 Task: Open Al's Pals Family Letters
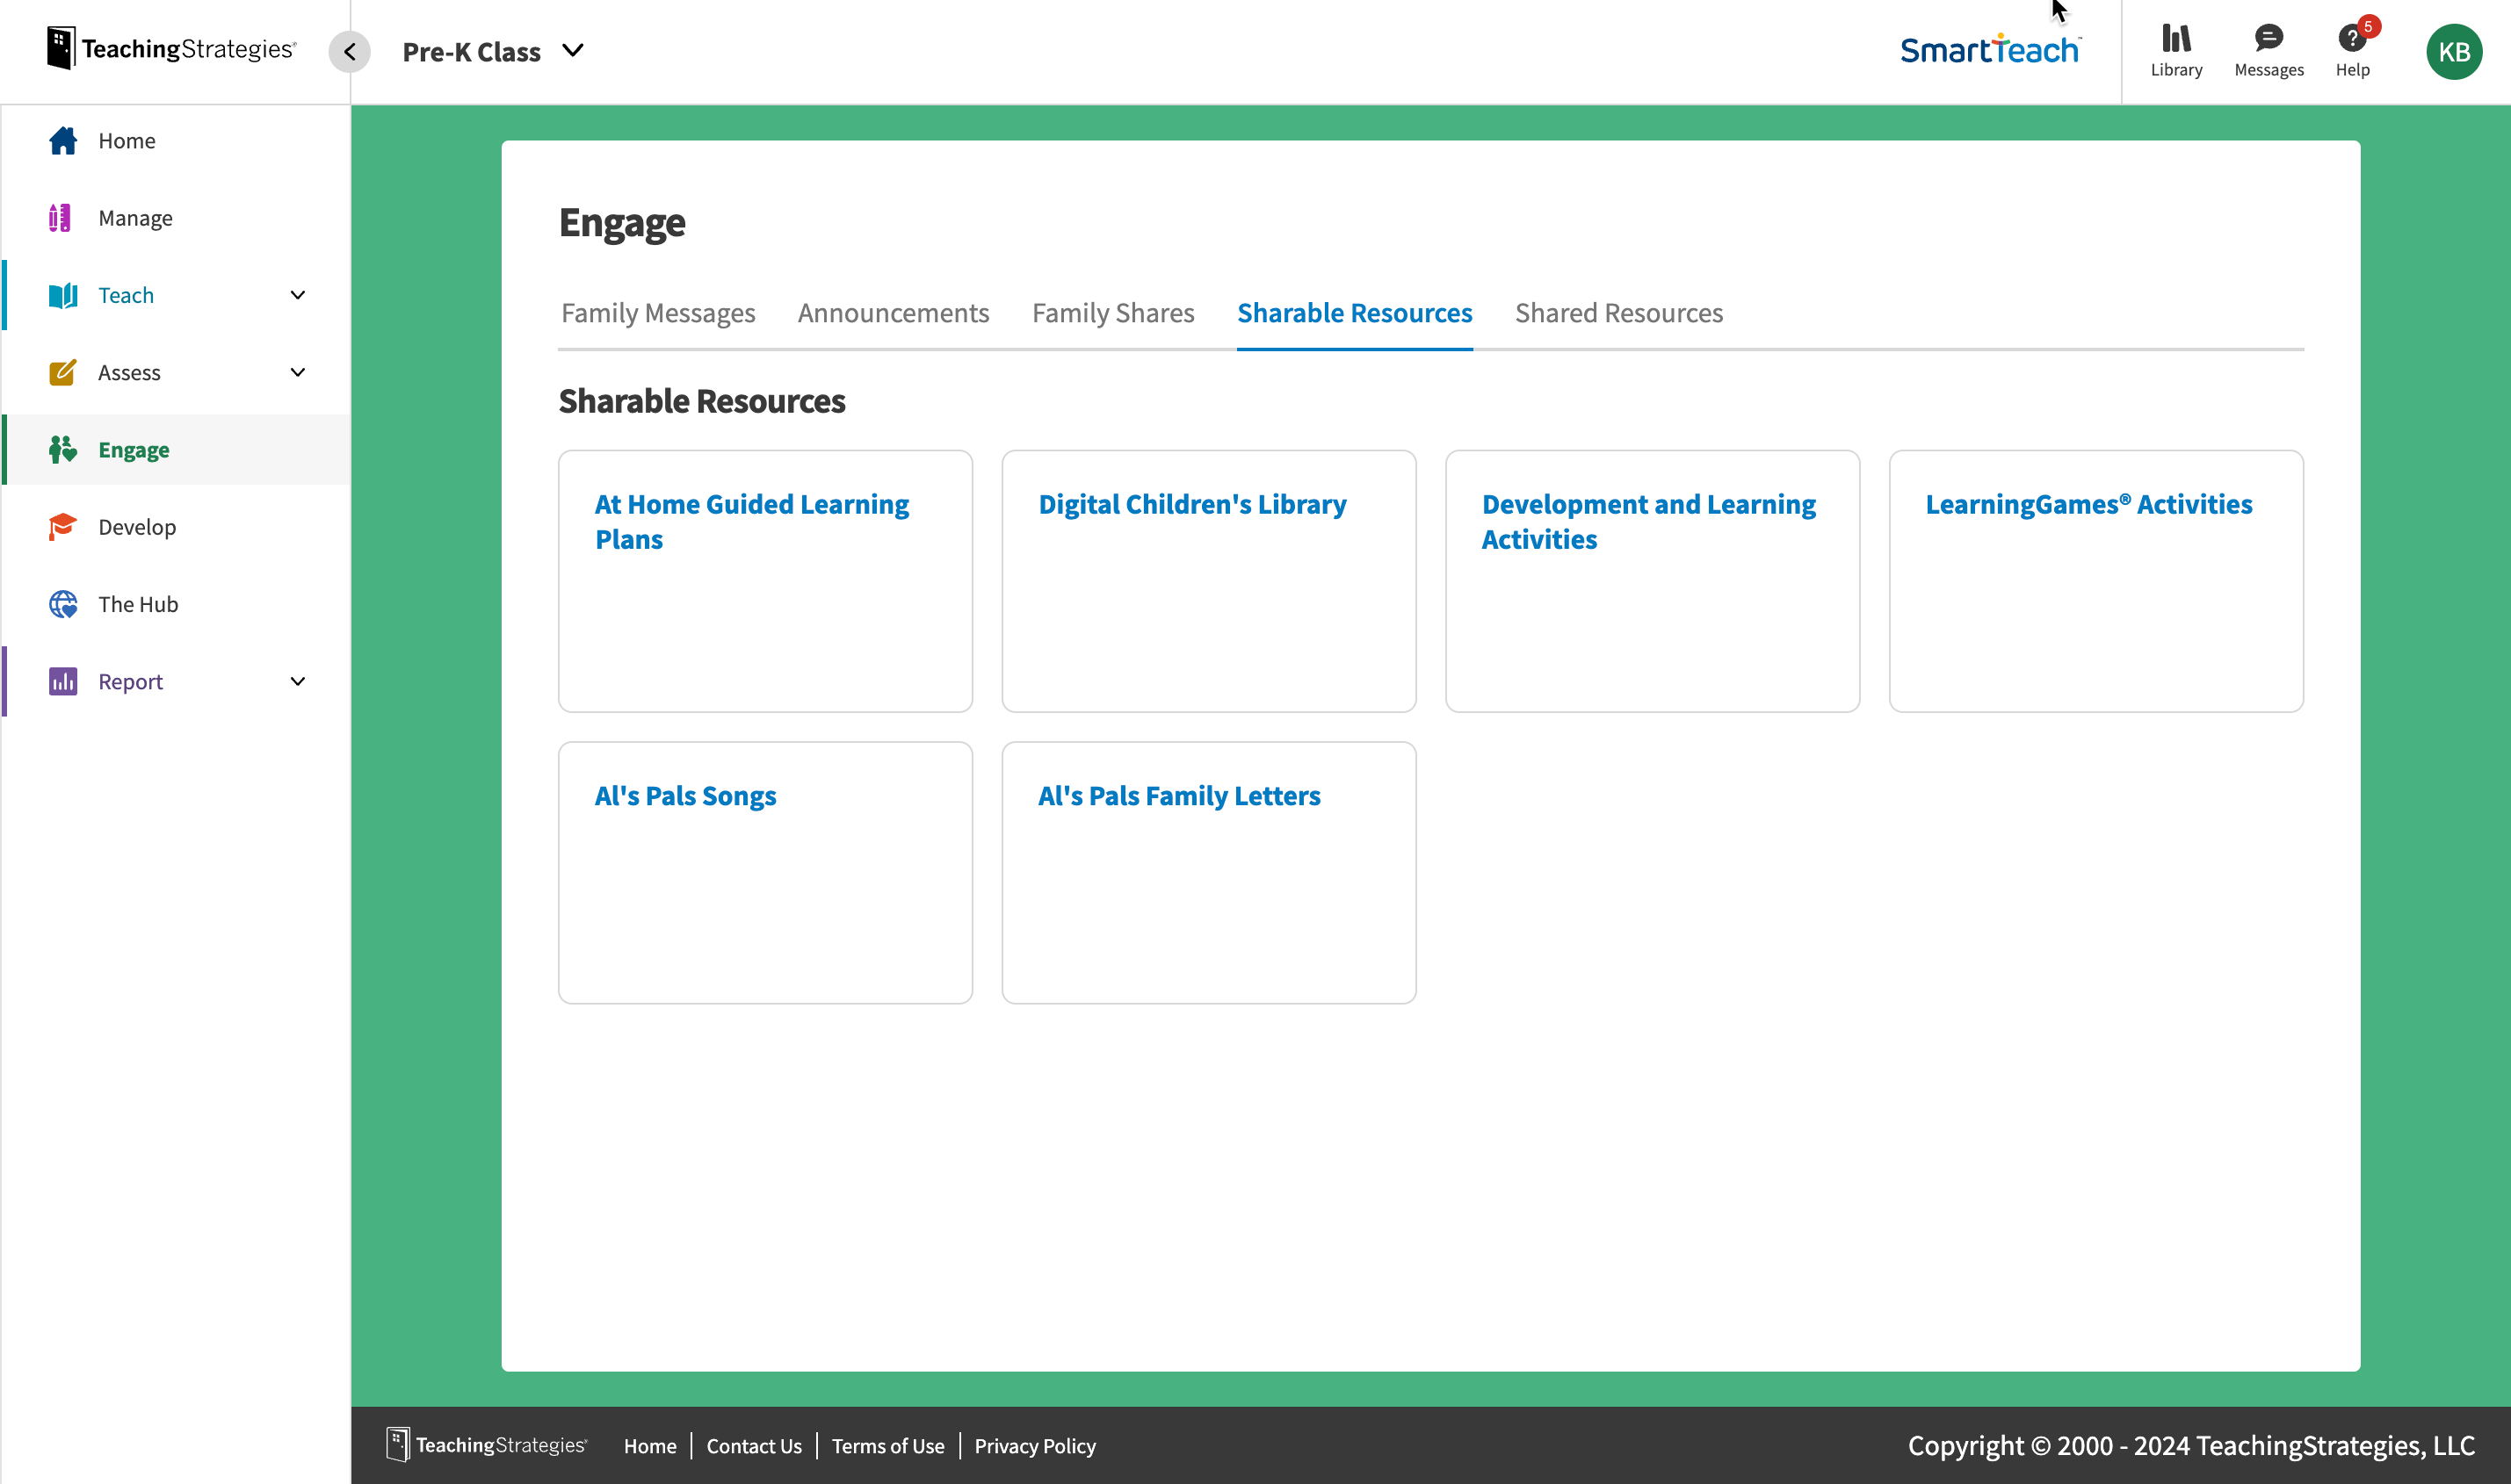tap(1178, 795)
